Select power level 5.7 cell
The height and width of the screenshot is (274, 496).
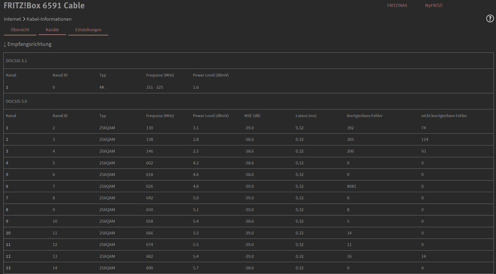click(x=196, y=268)
